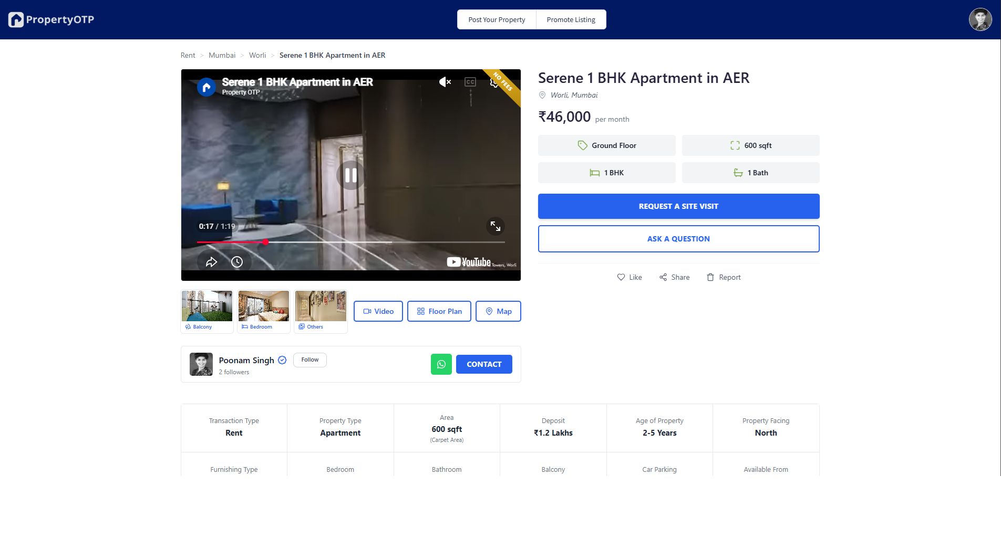This screenshot has height=560, width=1001.
Task: Click the CONTACT button
Action: 484,364
